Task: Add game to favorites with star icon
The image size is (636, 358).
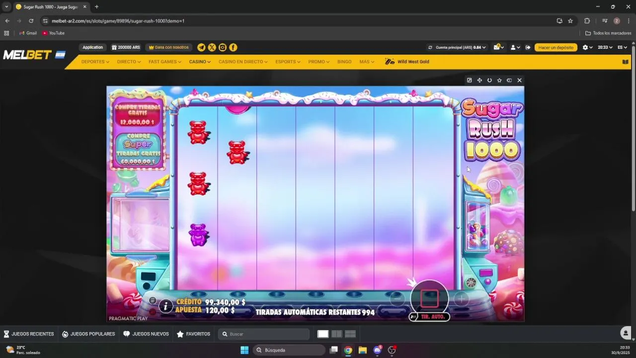Action: pyautogui.click(x=499, y=80)
